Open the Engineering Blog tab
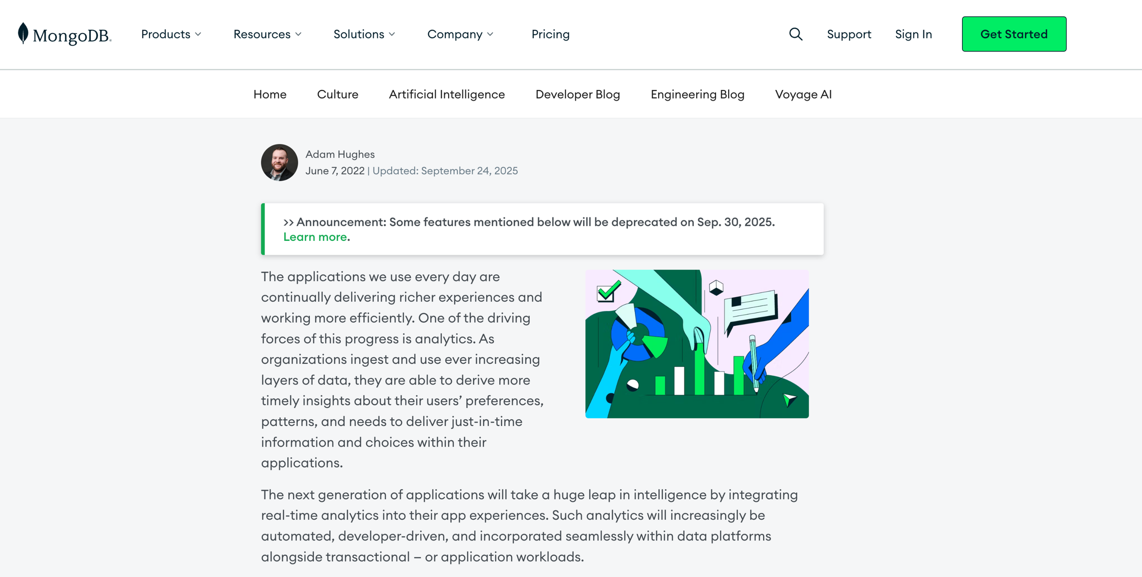This screenshot has width=1142, height=577. [698, 94]
